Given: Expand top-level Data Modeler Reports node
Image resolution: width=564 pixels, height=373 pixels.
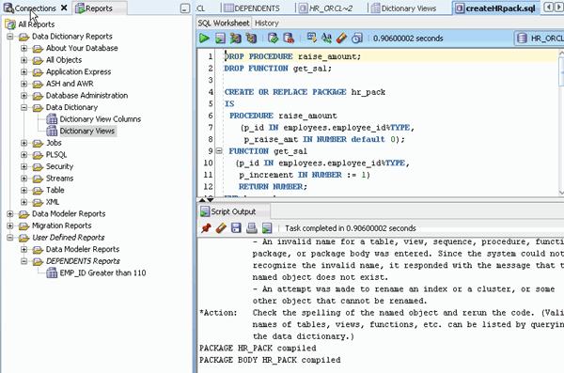Looking at the screenshot, I should click(x=10, y=214).
